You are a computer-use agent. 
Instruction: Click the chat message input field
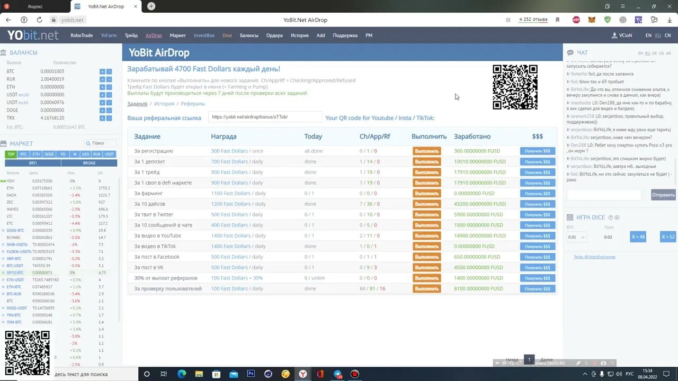point(604,195)
